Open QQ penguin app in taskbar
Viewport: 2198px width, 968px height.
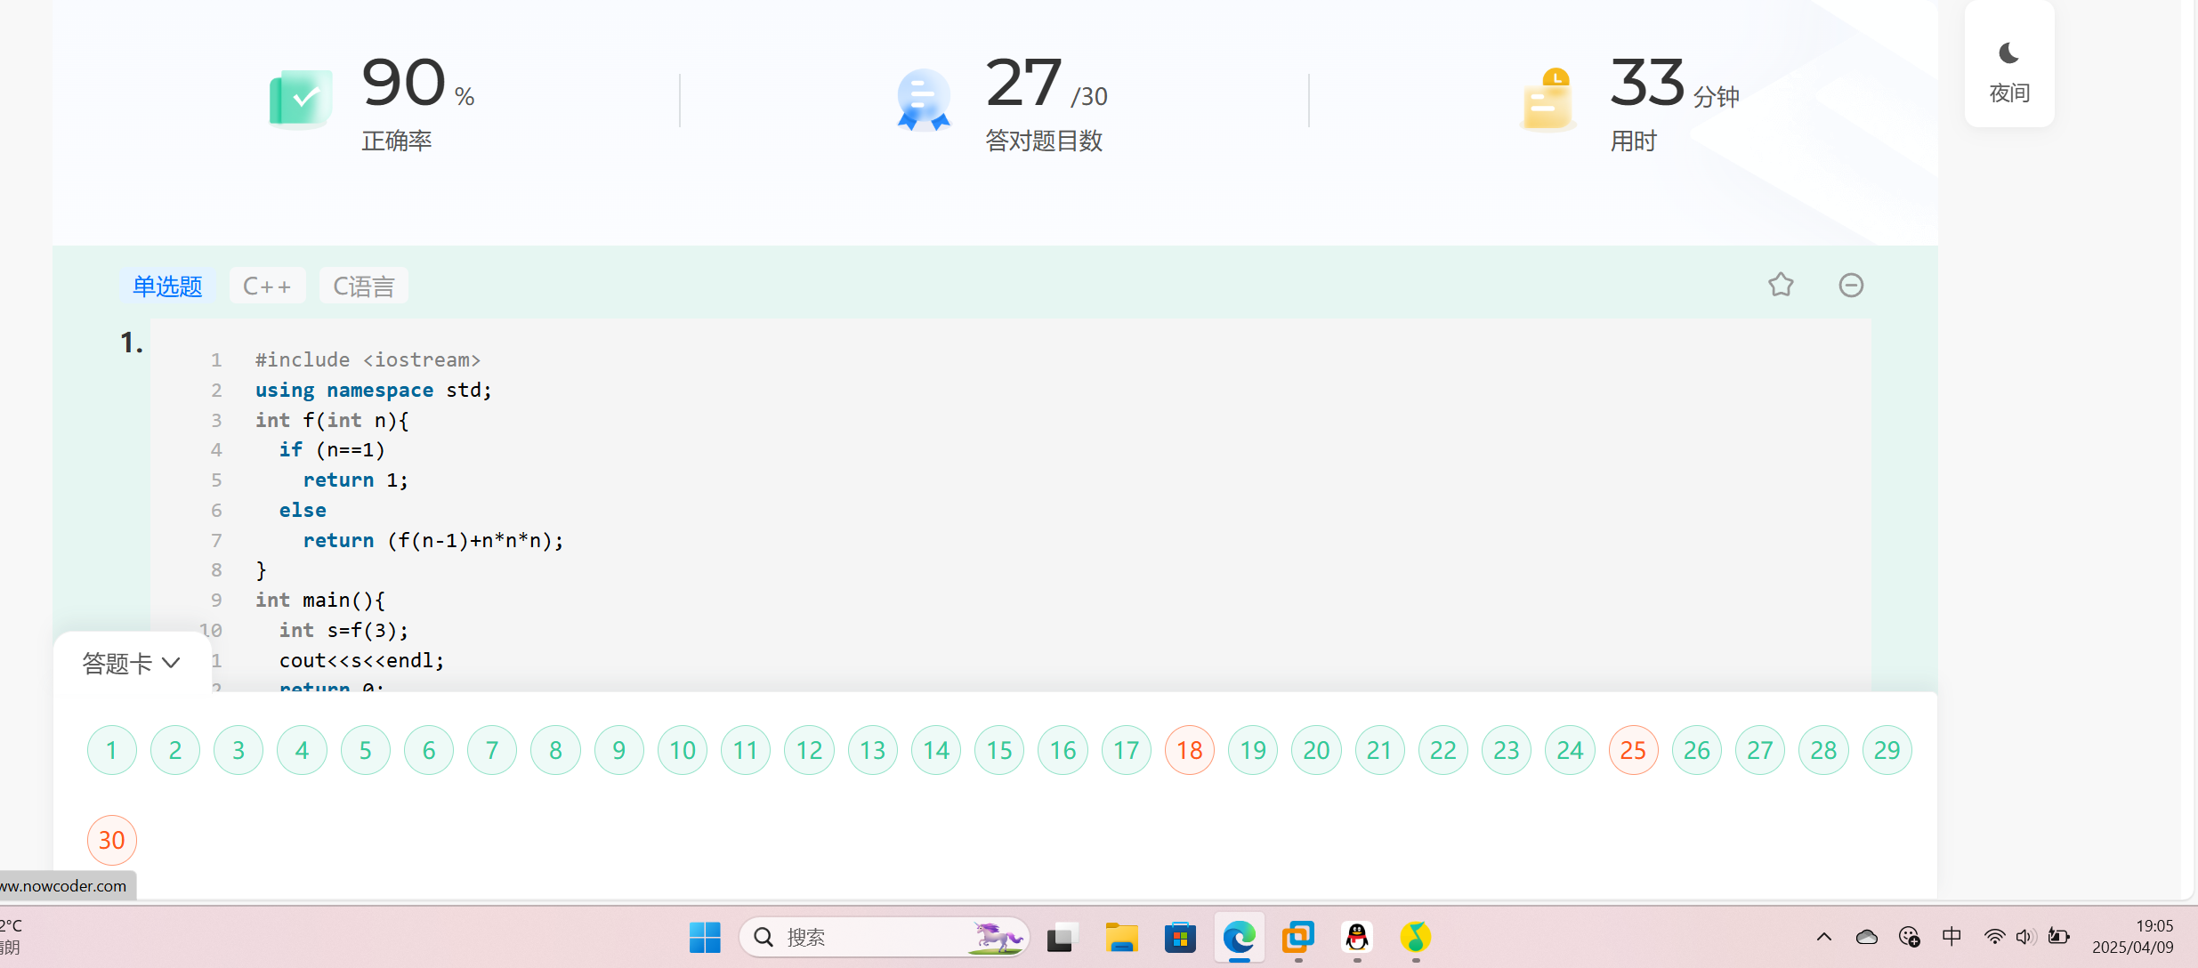[x=1356, y=937]
